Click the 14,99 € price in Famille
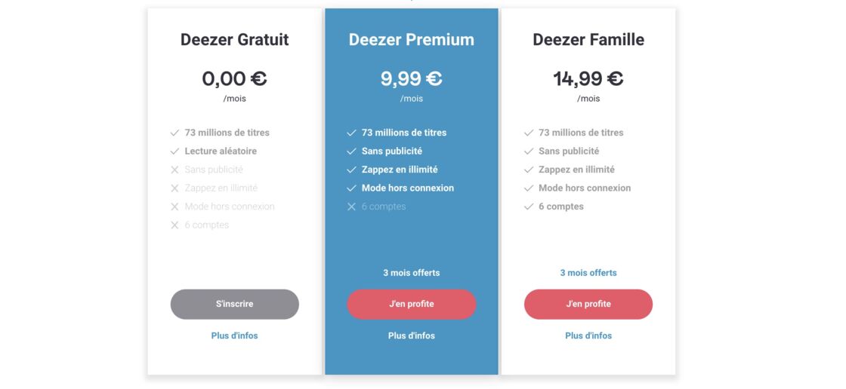Image resolution: width=846 pixels, height=389 pixels. [x=588, y=78]
